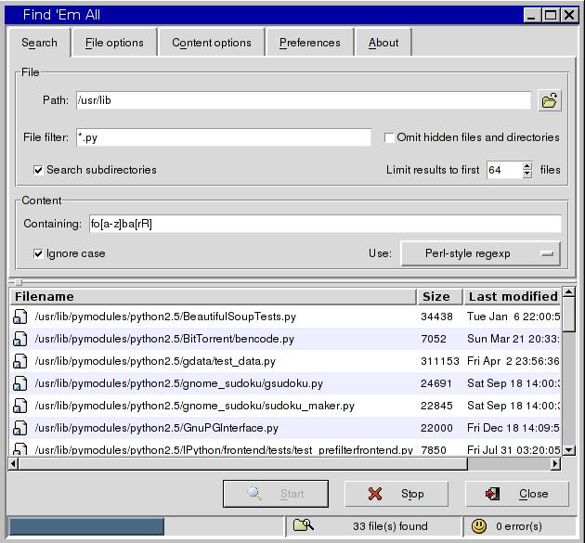Open the folder browse icon beside Path

coord(550,101)
